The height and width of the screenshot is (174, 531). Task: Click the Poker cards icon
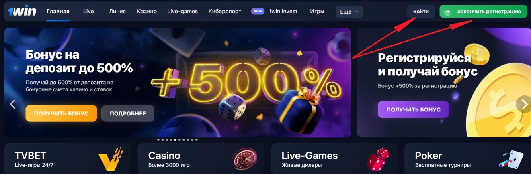511,160
